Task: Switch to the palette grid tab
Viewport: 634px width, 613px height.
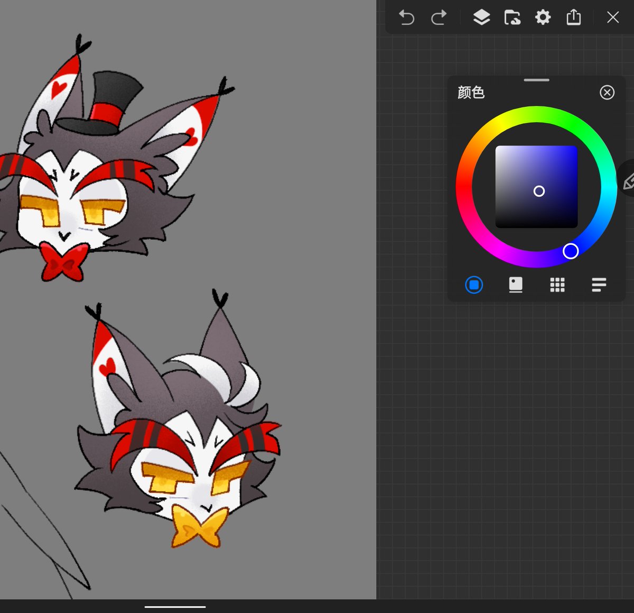Action: tap(557, 285)
